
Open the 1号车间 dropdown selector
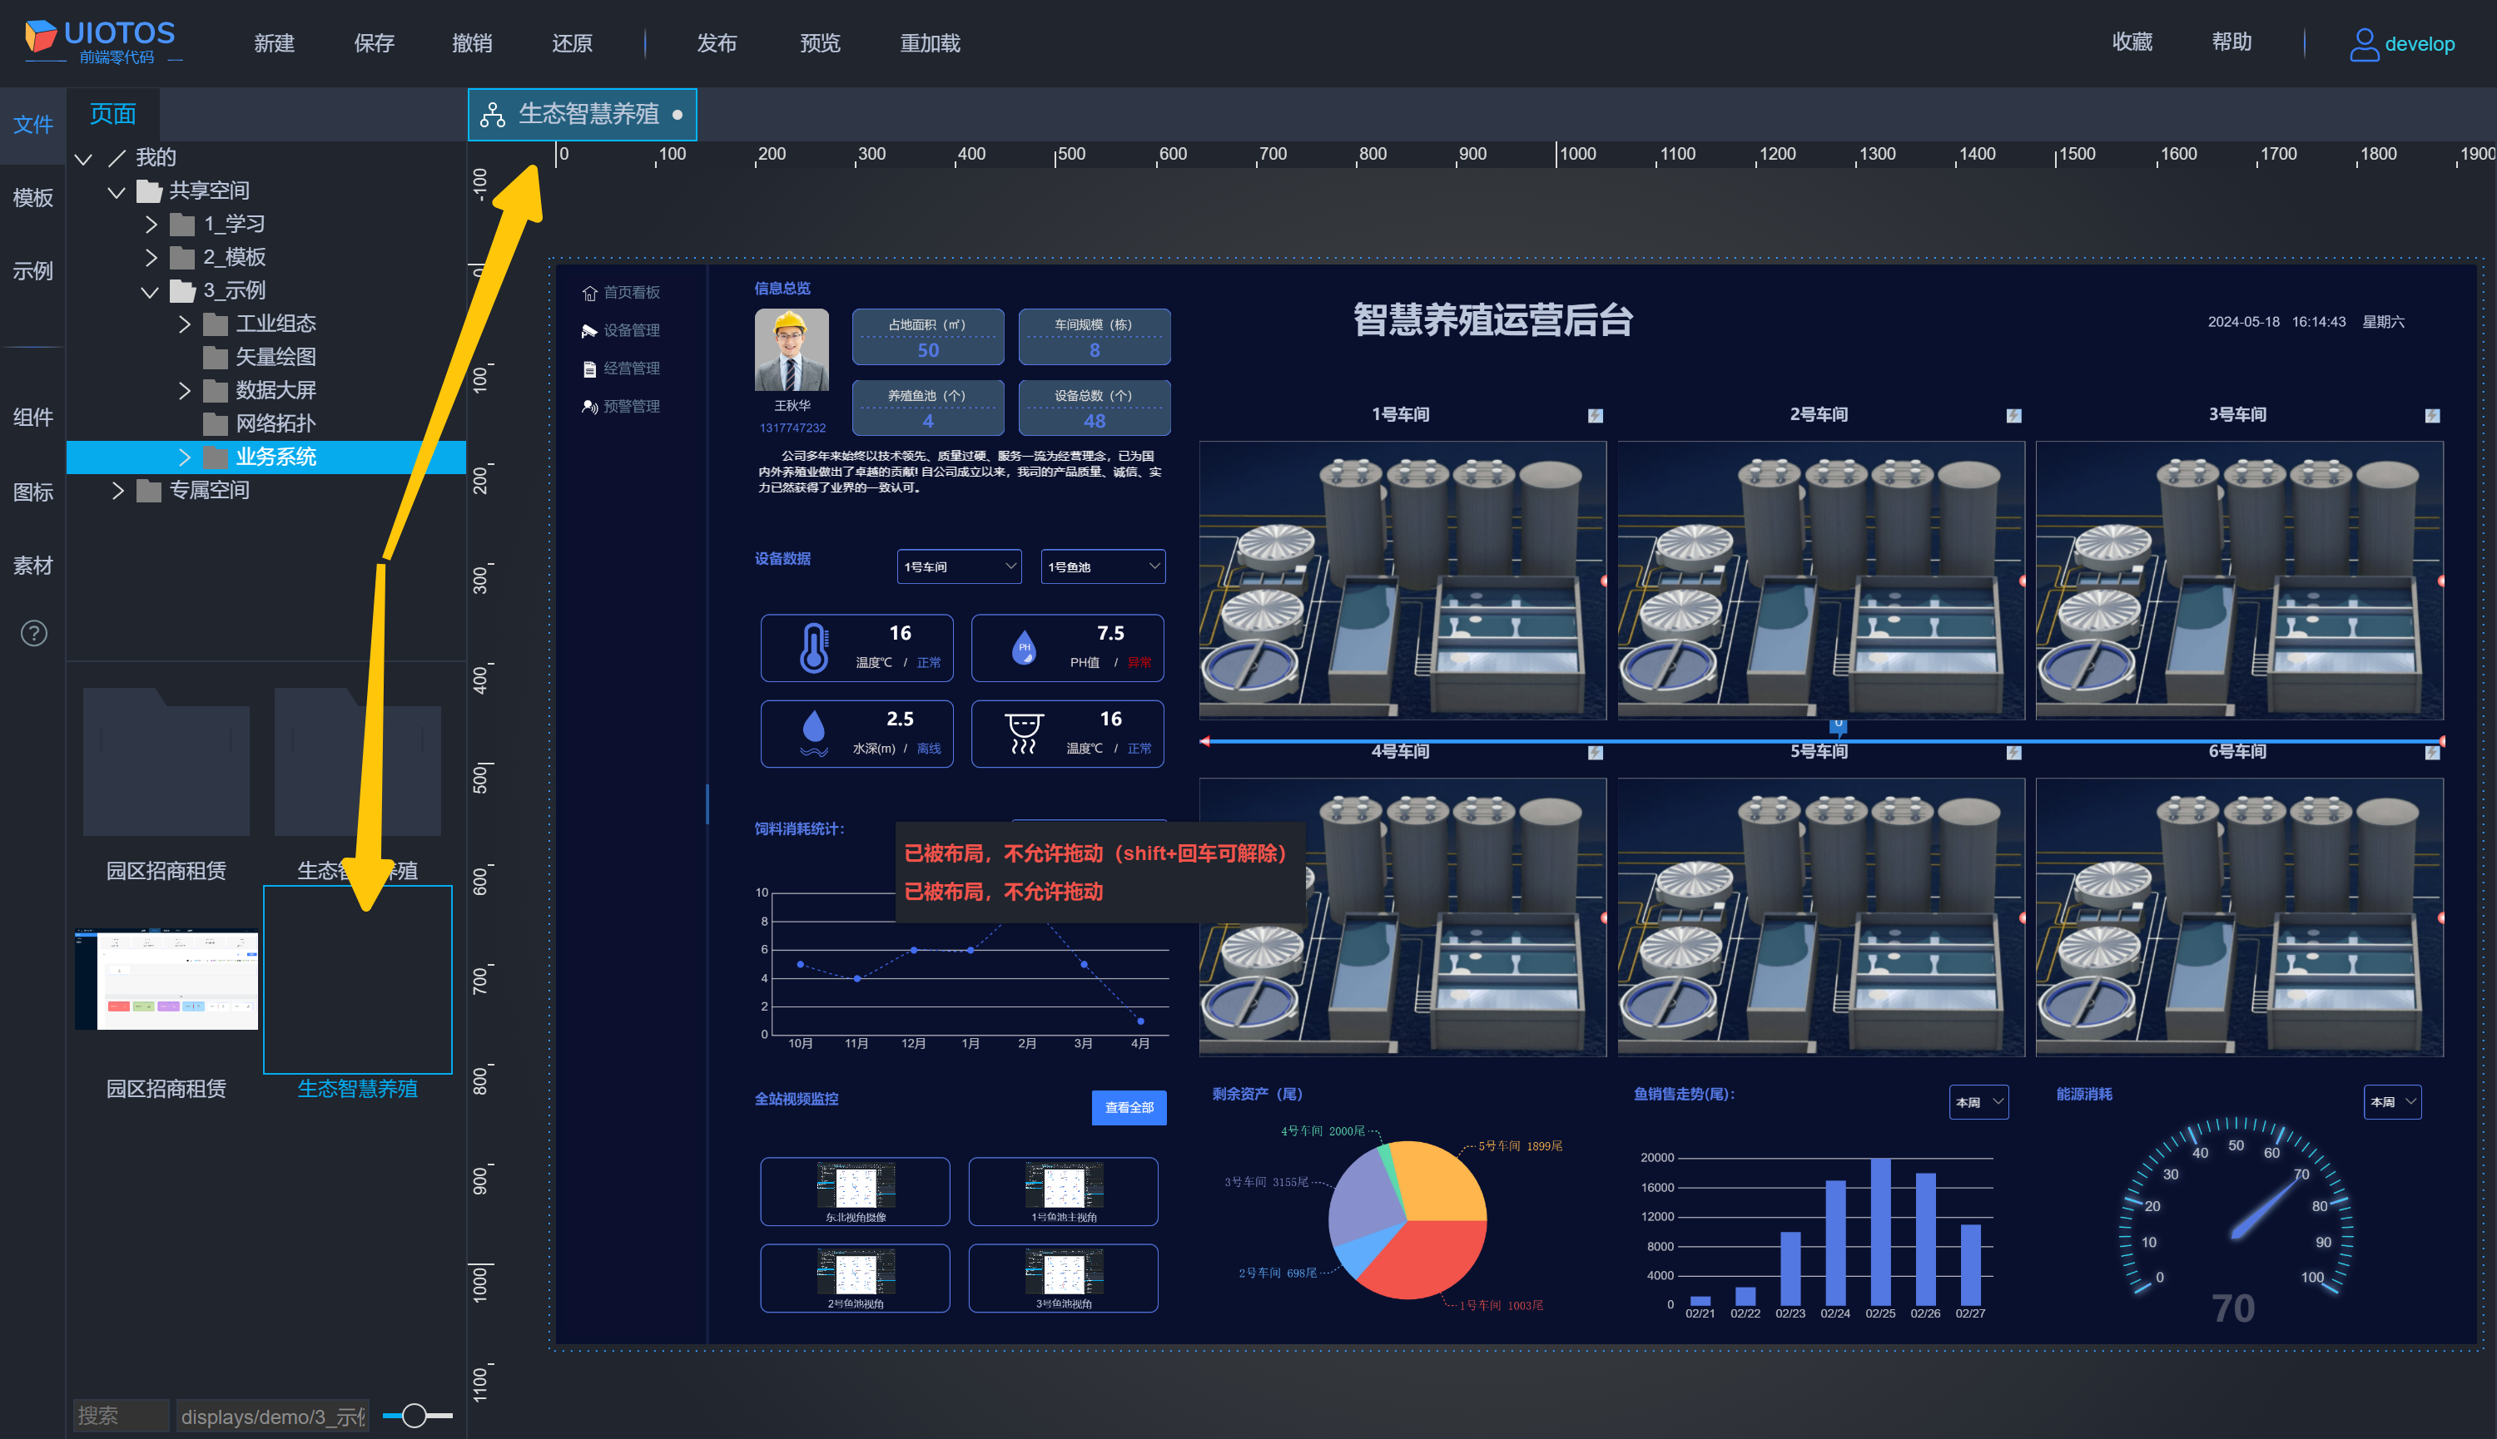tap(958, 566)
